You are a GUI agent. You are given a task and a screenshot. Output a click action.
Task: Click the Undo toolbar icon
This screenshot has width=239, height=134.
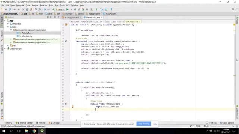pyautogui.click(x=15, y=9)
